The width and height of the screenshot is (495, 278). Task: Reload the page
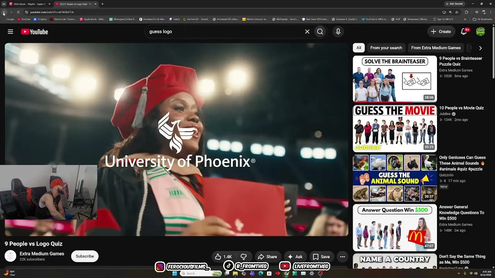coord(18,12)
